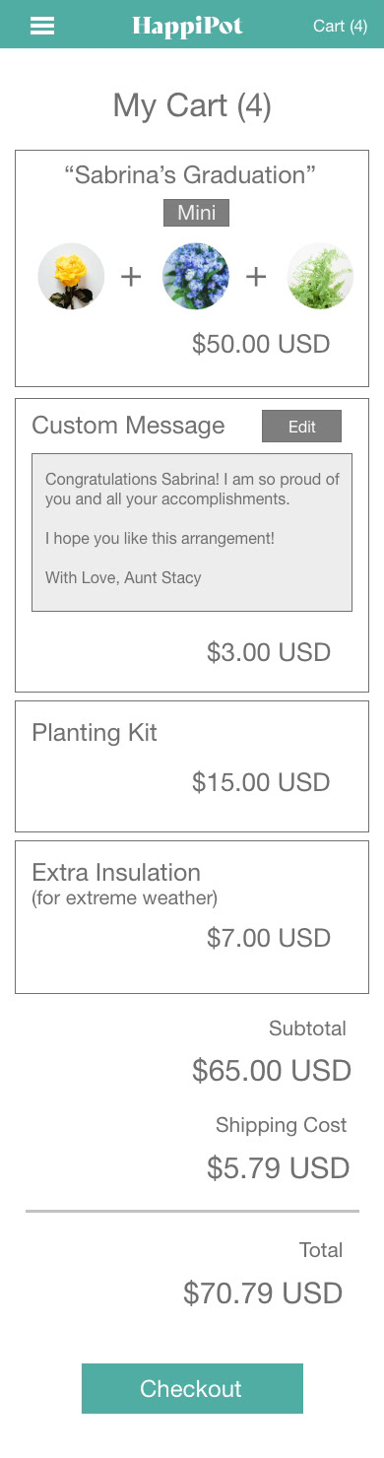Click the HappiPot logo
The width and height of the screenshot is (384, 1458).
(x=187, y=26)
